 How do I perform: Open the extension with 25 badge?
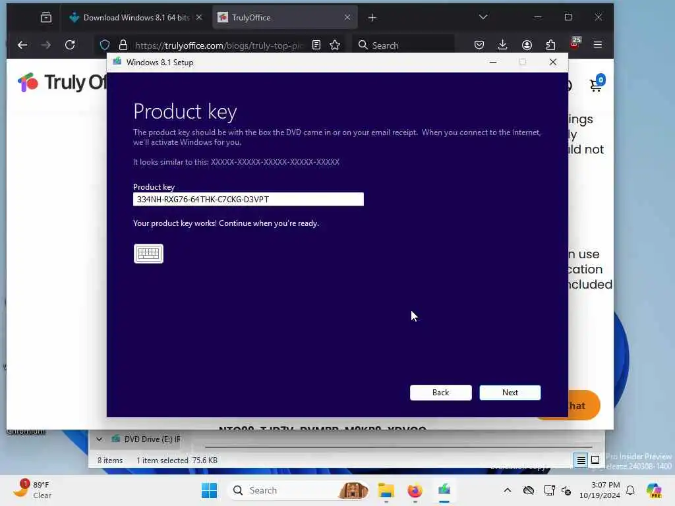point(575,43)
